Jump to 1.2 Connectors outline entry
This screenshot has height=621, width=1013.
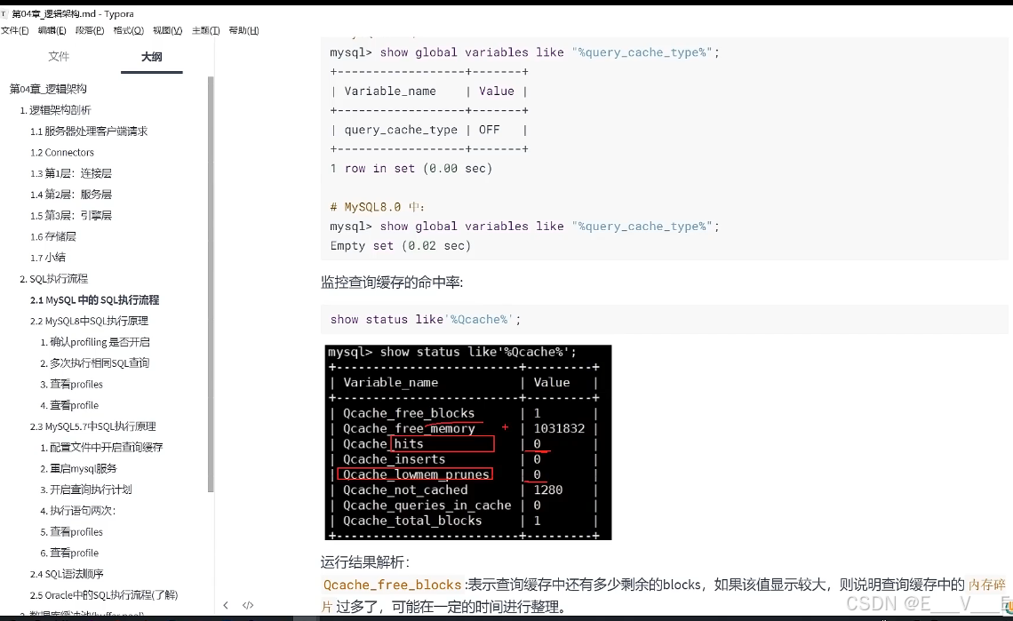(62, 153)
